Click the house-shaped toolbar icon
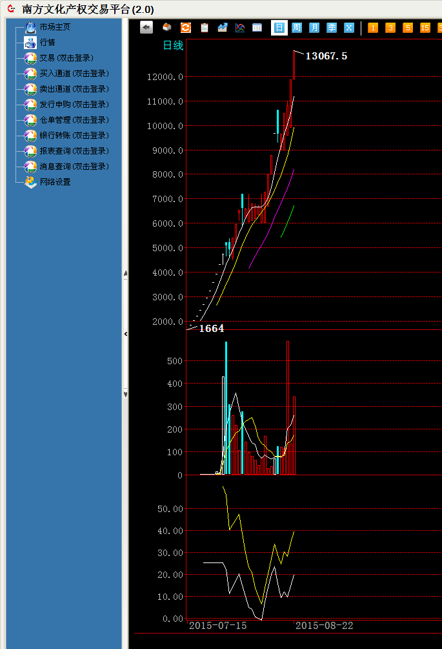The width and height of the screenshot is (442, 649). pyautogui.click(x=167, y=28)
